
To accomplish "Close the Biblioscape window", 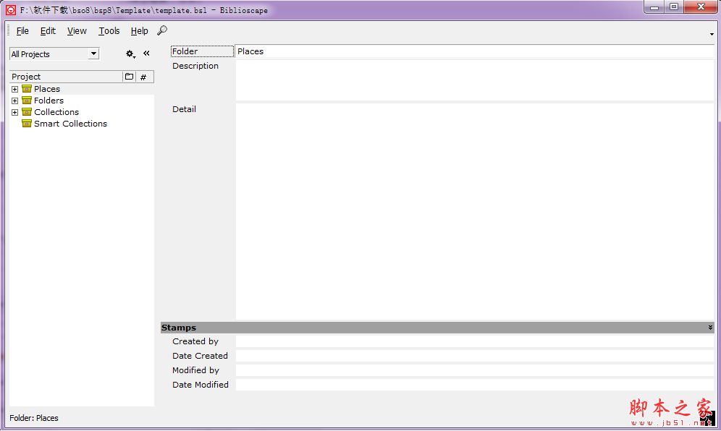I will point(701,7).
